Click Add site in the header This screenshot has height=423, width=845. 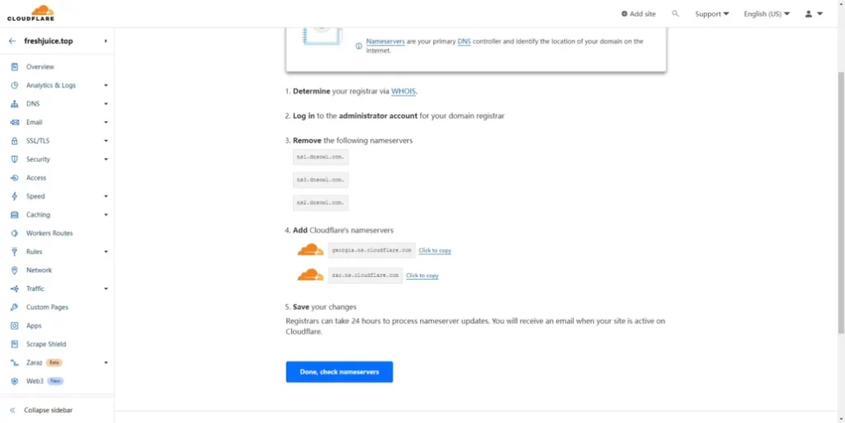tap(639, 14)
